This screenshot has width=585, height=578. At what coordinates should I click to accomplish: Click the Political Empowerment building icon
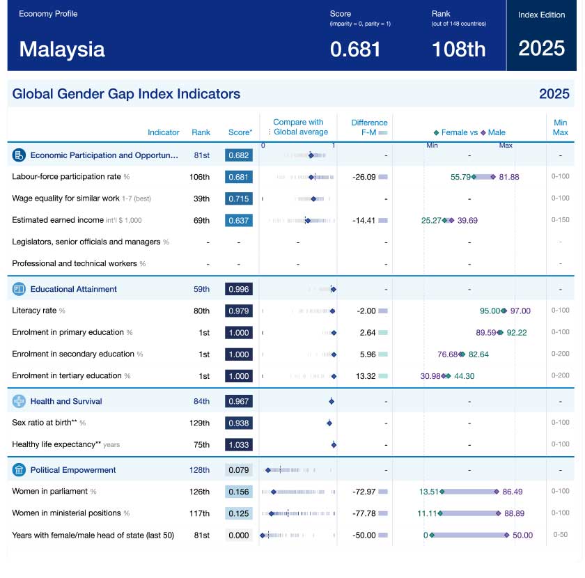[x=19, y=470]
